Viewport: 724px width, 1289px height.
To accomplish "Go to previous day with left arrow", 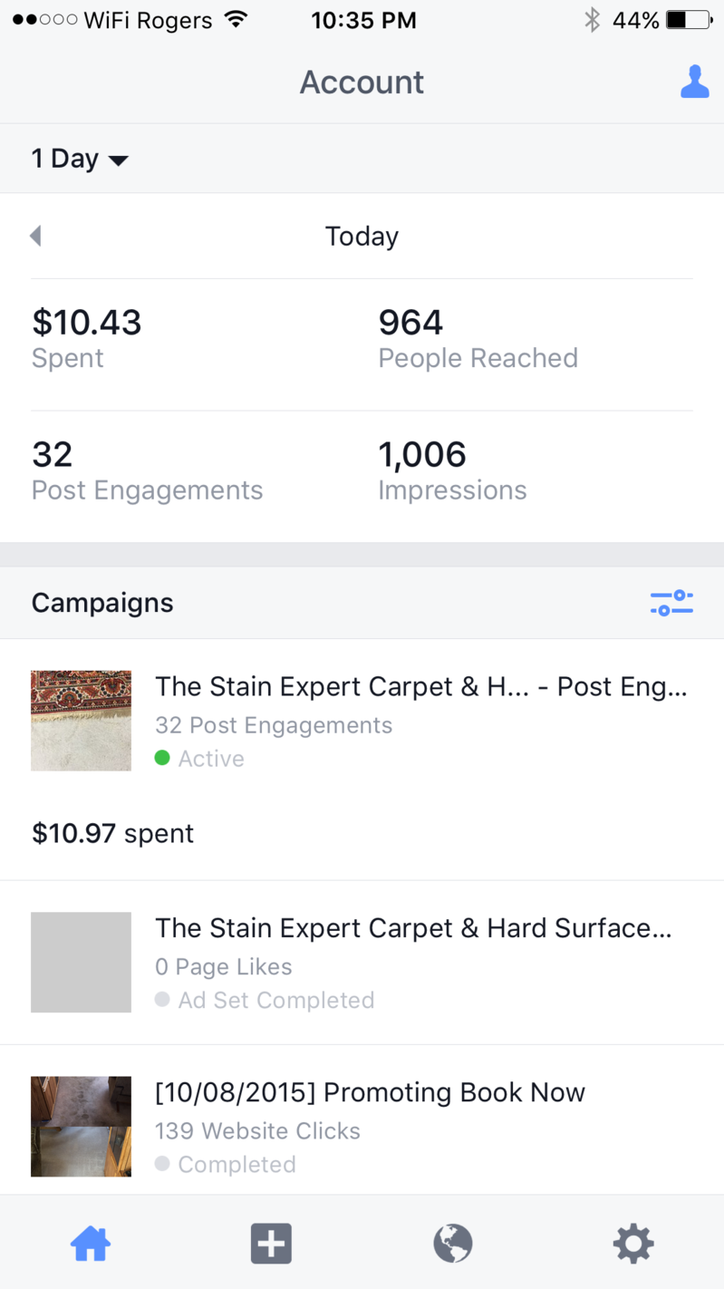I will (x=36, y=236).
